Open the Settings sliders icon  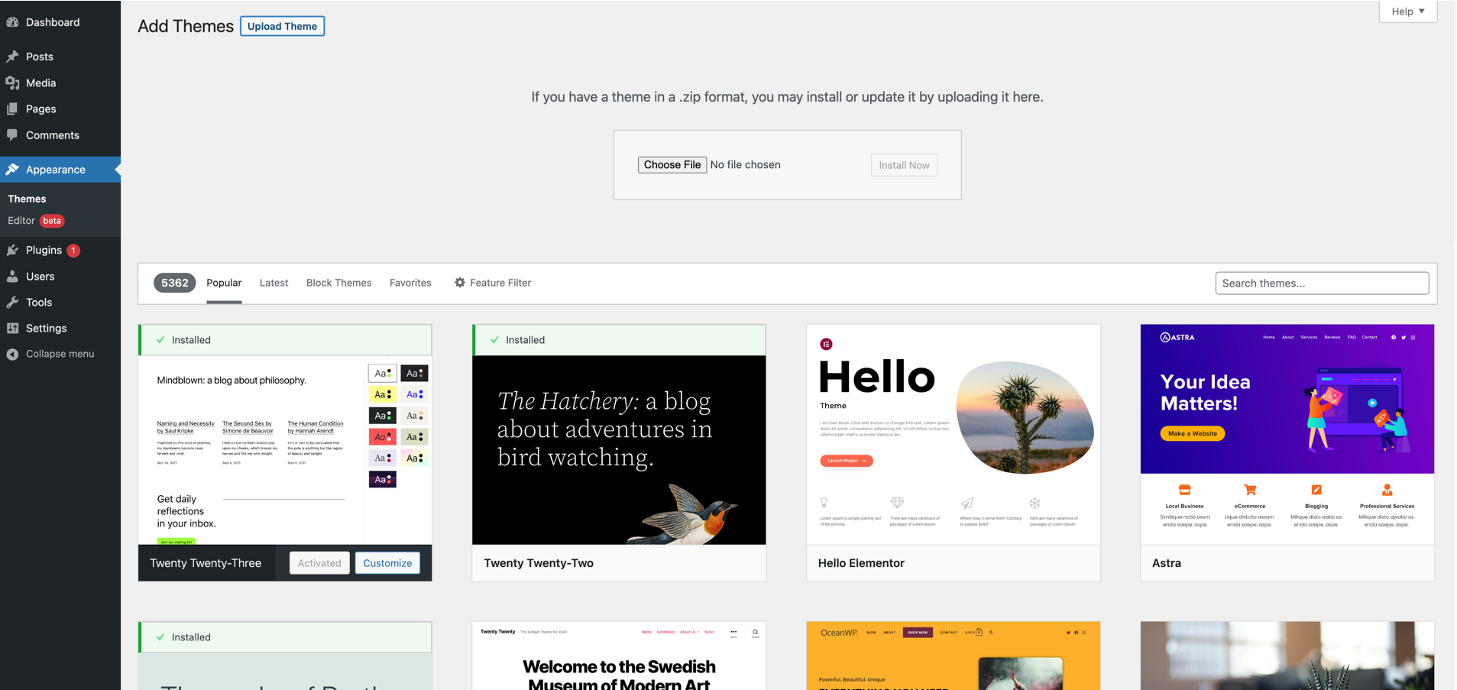click(12, 328)
